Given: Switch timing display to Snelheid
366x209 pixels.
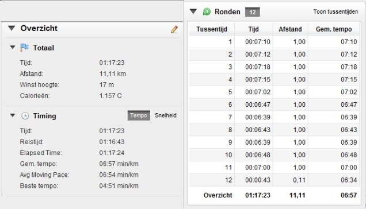Looking at the screenshot, I should point(166,115).
